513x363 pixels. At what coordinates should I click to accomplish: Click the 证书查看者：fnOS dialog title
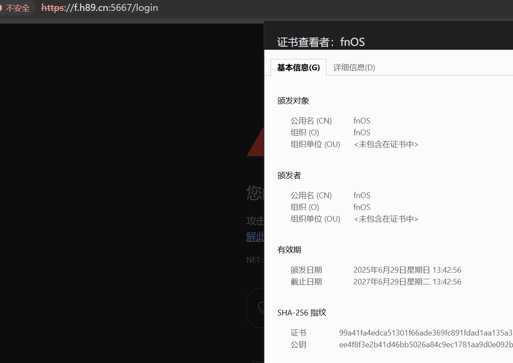click(x=321, y=42)
